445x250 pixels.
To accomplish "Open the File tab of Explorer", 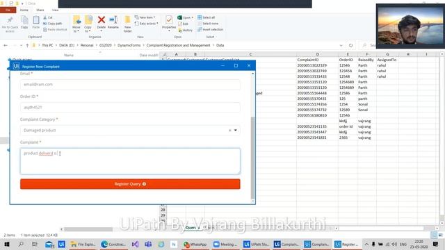I will tap(8, 10).
